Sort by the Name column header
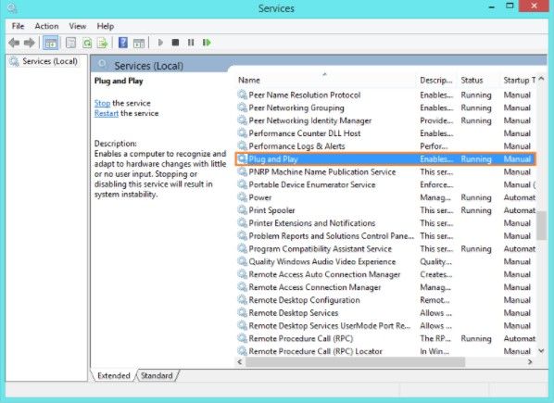Image resolution: width=554 pixels, height=403 pixels. click(325, 81)
